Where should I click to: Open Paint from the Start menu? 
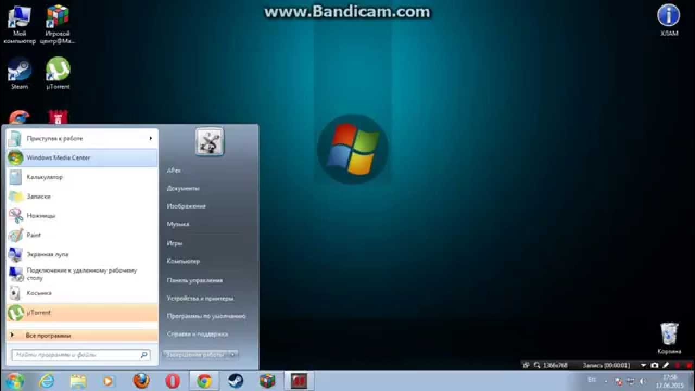(82, 235)
